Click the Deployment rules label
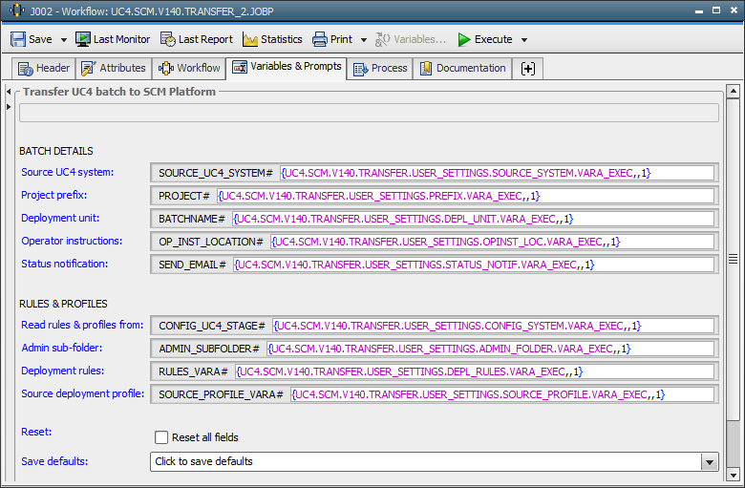The height and width of the screenshot is (488, 745). click(63, 371)
